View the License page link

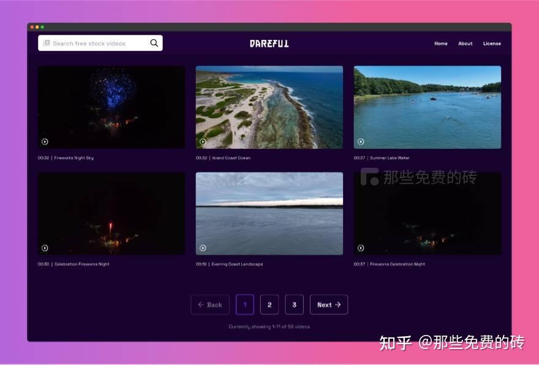coord(491,43)
